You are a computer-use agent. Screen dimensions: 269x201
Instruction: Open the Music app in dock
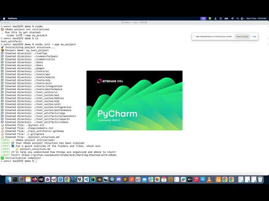coord(196,180)
